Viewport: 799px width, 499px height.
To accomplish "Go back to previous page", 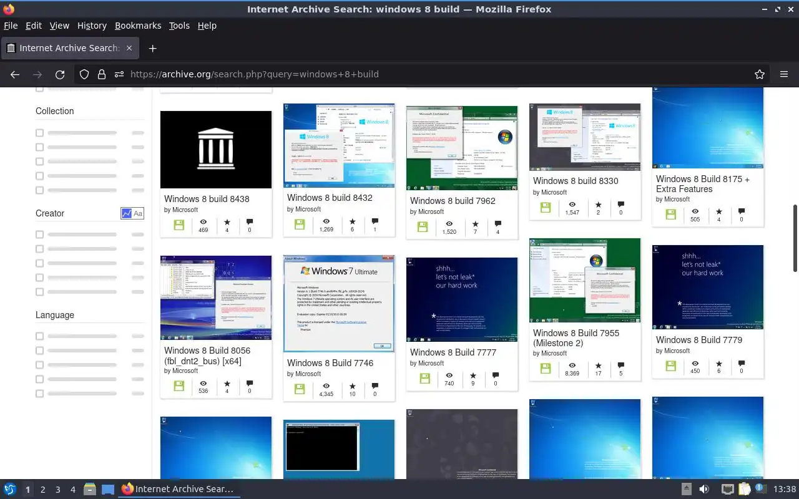I will (15, 74).
